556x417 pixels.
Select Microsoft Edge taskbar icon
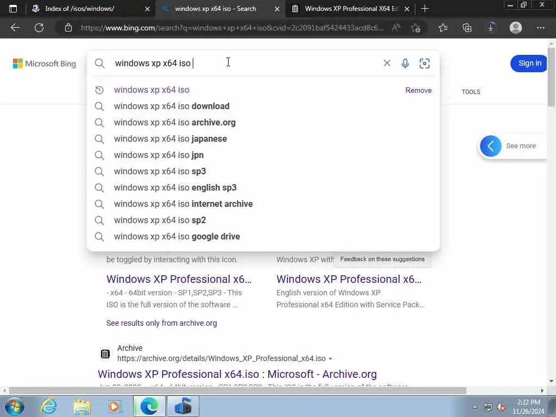coord(149,406)
